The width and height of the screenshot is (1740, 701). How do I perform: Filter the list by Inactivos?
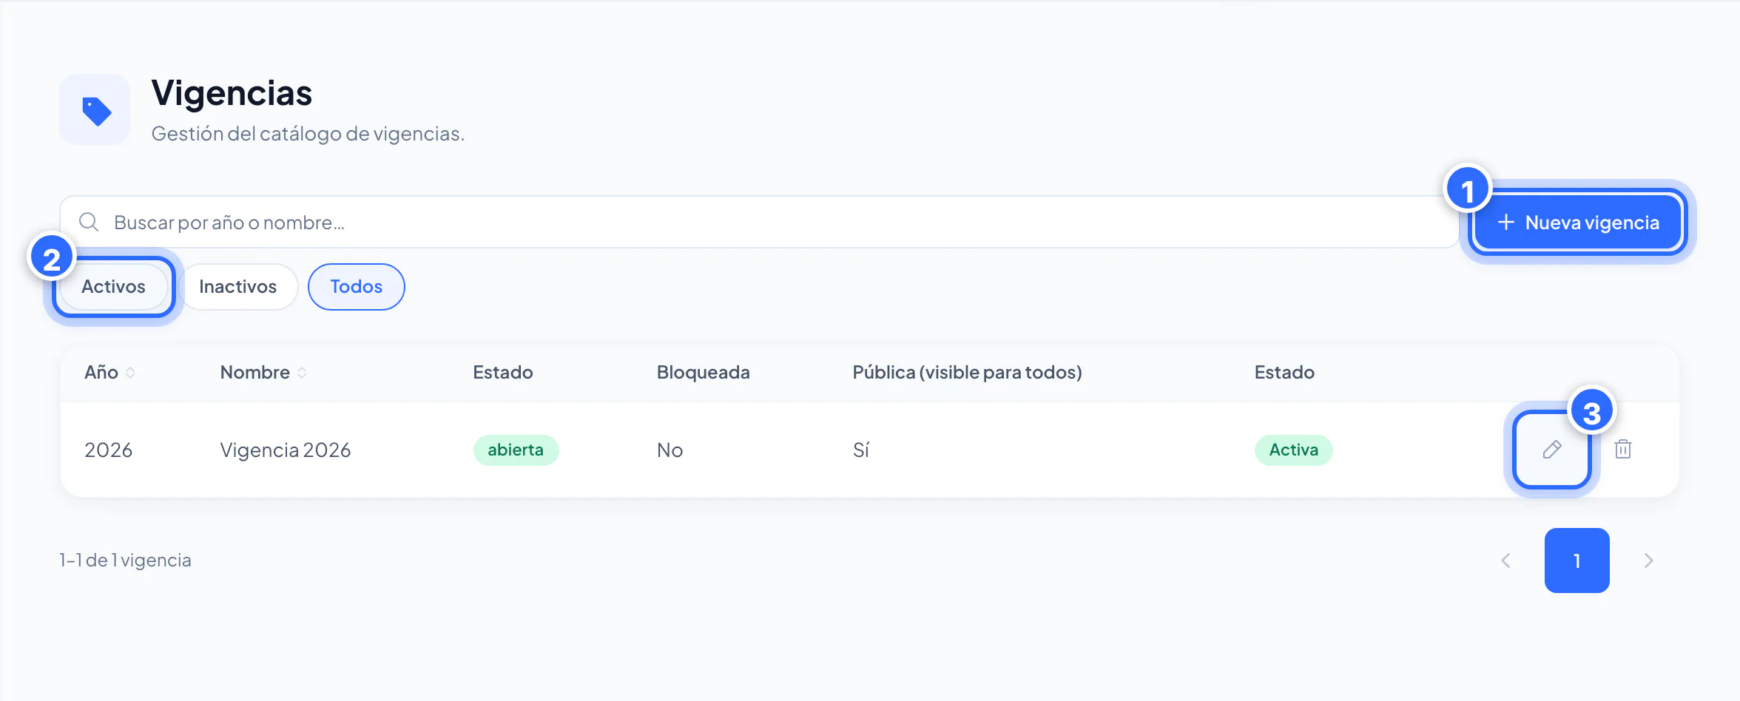click(x=237, y=287)
